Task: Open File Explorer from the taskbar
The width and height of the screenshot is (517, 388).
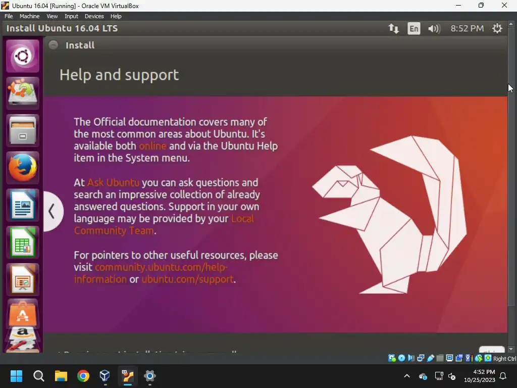Action: [61, 376]
